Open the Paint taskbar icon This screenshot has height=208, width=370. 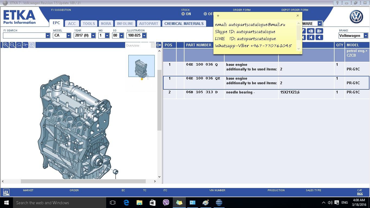click(206, 203)
